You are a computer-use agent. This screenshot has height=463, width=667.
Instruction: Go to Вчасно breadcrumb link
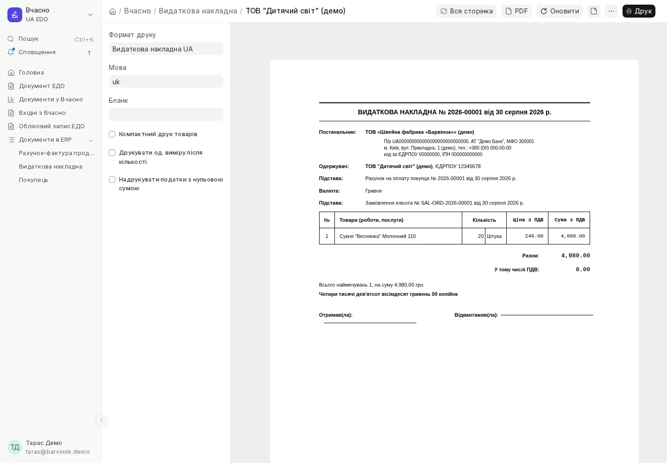(x=138, y=11)
